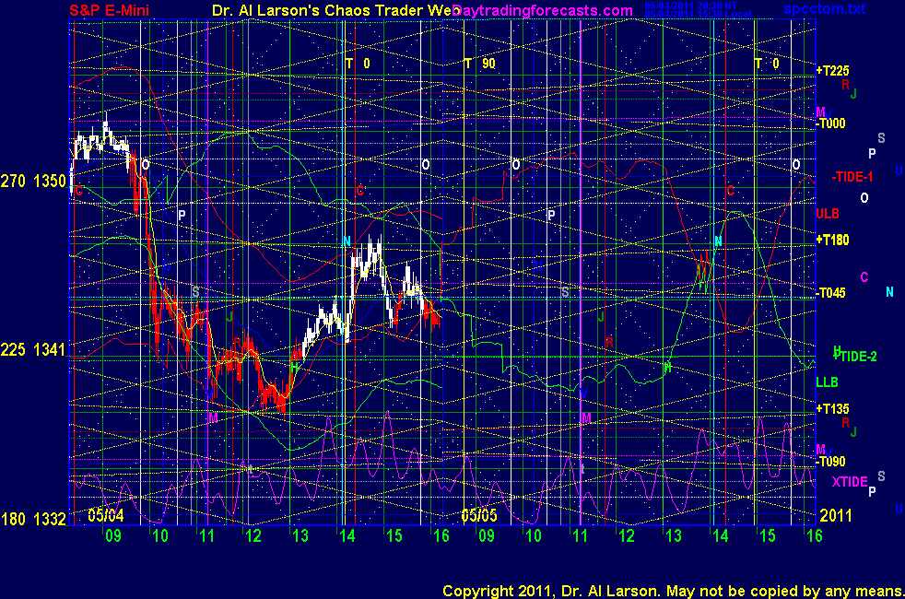This screenshot has height=599, width=905.
Task: Select the -T090 level label
Action: (x=830, y=461)
